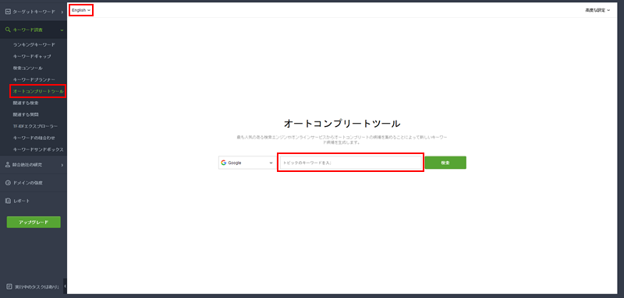624x298 pixels.
Task: Click the ドメインの強度 label
Action: click(27, 183)
